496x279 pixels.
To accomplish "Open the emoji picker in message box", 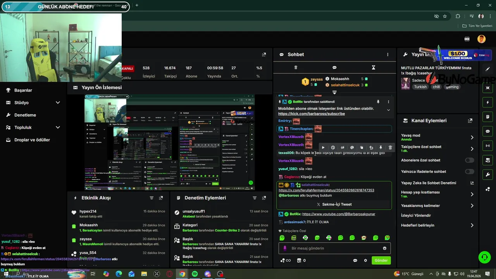I will (x=384, y=248).
